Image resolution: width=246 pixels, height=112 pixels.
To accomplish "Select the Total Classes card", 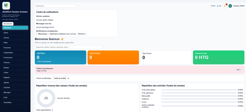I will tap(166, 57).
